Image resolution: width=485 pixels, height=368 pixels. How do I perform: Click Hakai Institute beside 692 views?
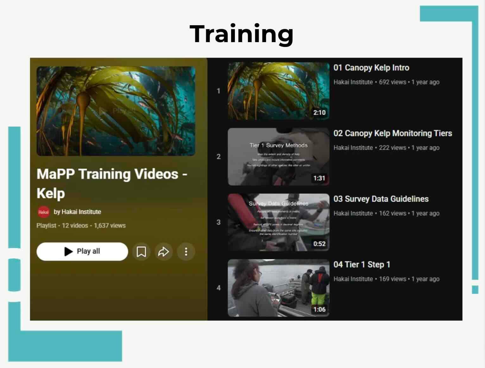click(353, 82)
